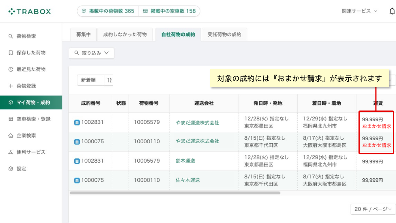Open 最近見た荷物 history item
396x223 pixels.
pos(31,69)
